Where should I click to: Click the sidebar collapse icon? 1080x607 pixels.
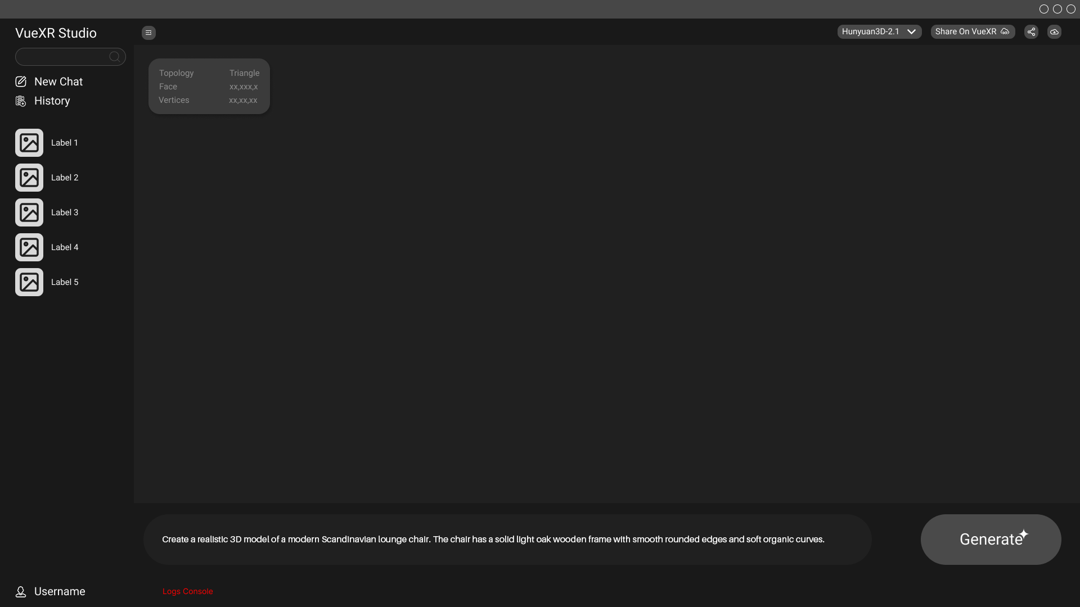[148, 33]
